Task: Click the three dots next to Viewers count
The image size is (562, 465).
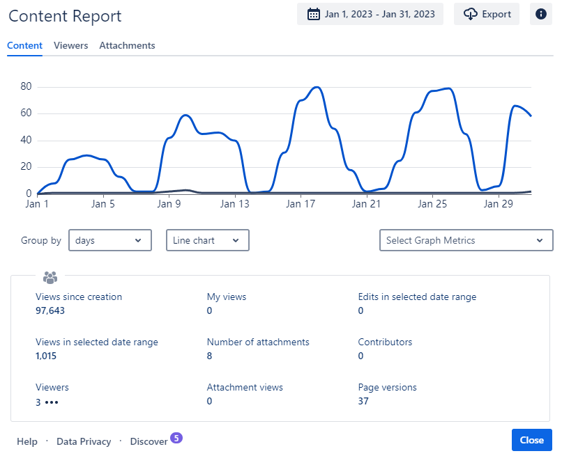Action: (x=52, y=402)
